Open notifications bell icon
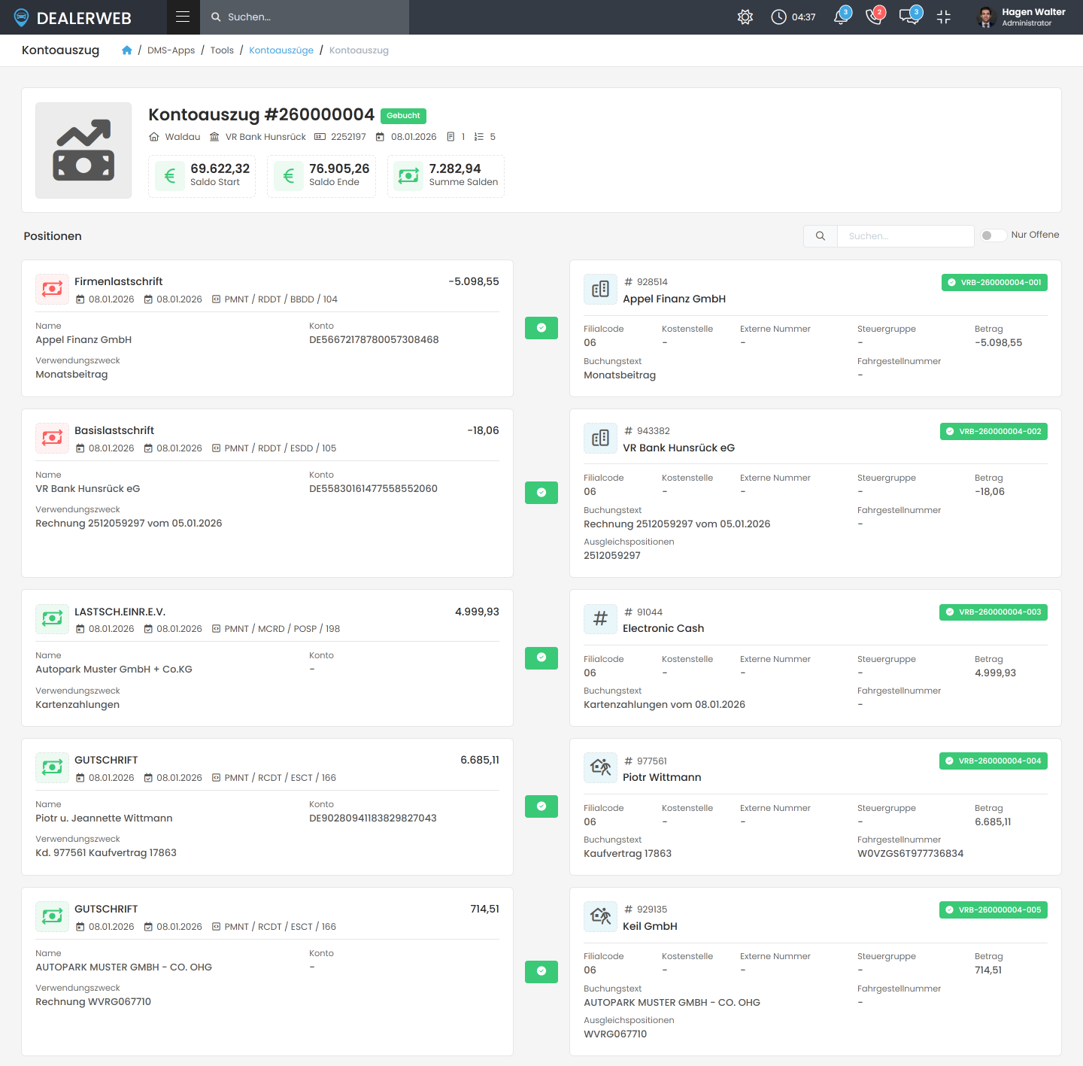Screen dimensions: 1083x1066 coord(842,17)
